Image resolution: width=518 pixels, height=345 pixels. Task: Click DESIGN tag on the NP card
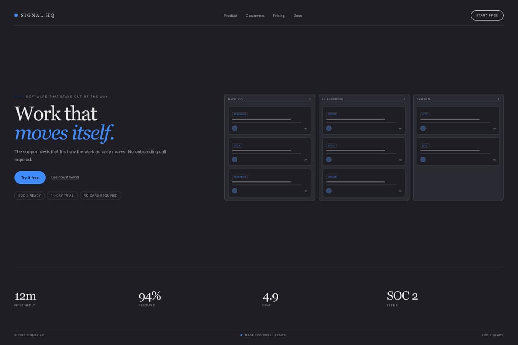(x=332, y=114)
